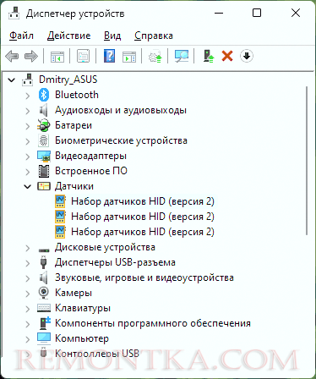Expand the Клавиатуры category
Viewport: 316px width, 379px height.
tap(28, 309)
